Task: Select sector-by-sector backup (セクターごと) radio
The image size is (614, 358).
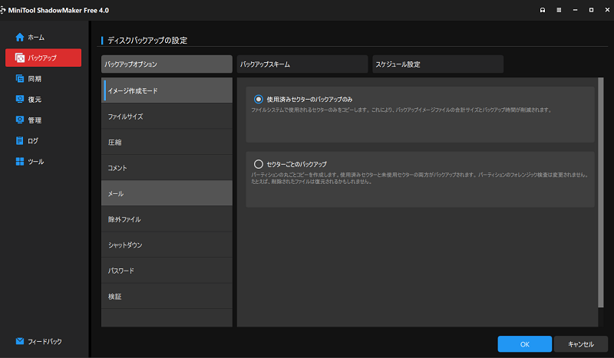Action: coord(259,164)
